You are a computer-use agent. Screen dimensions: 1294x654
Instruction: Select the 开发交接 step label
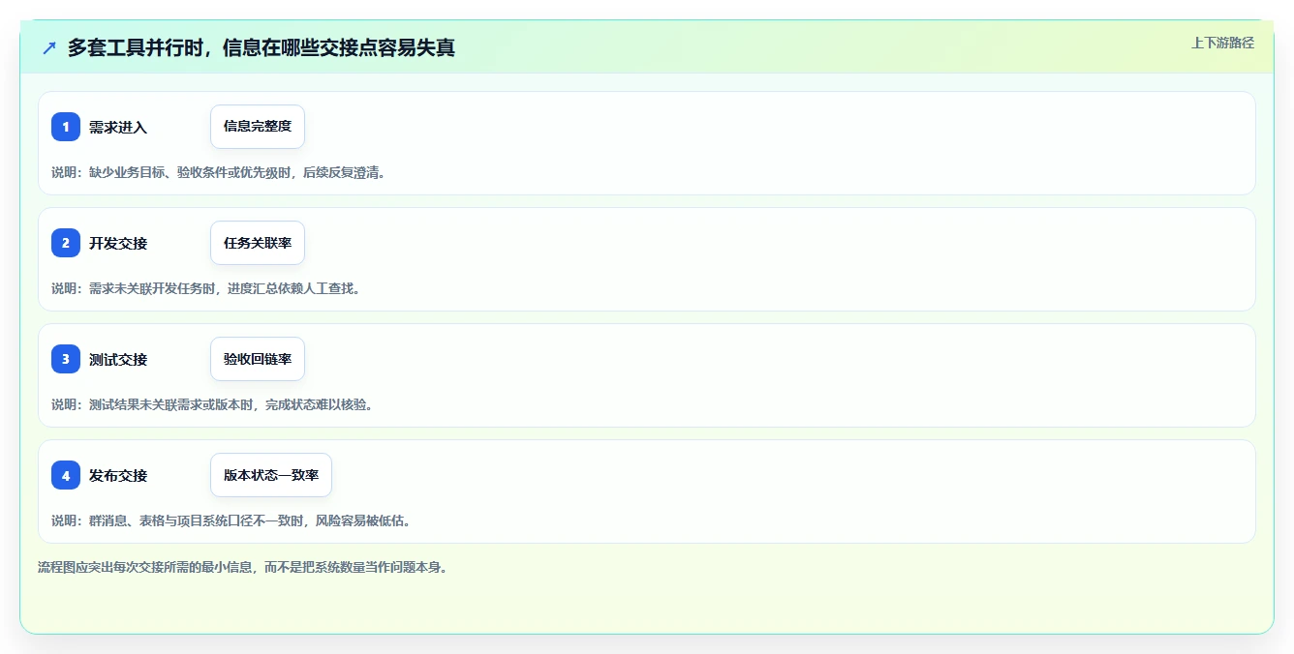(118, 243)
